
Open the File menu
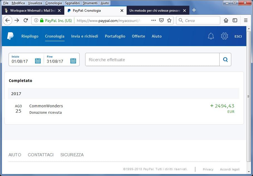pos(6,3)
